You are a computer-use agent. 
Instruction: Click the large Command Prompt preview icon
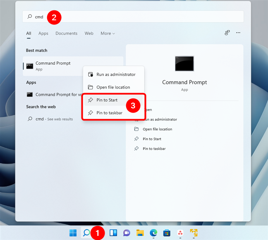(184, 63)
